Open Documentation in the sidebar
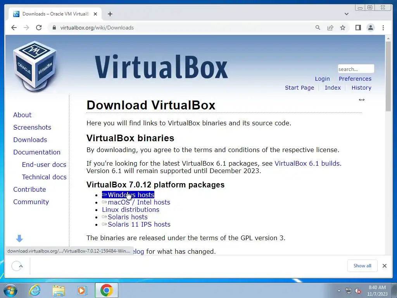The image size is (397, 298). 37,152
